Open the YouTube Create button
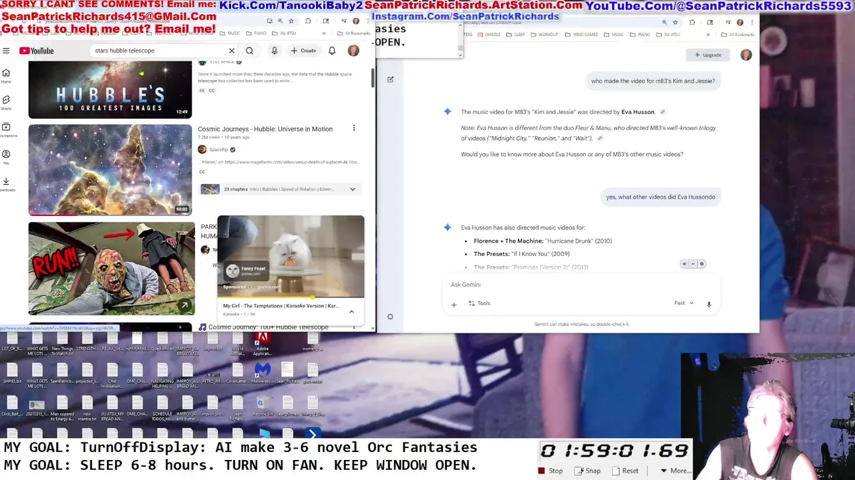 [x=303, y=51]
